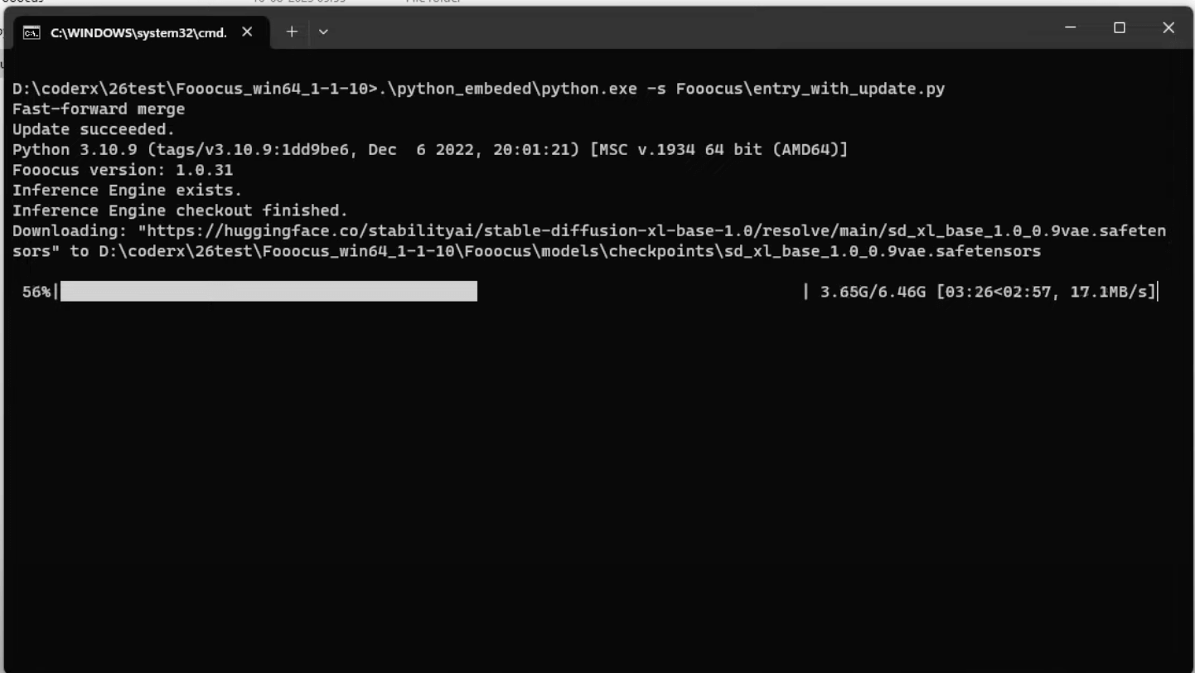Screen dimensions: 1195x673
Task: Click the 56% progress percentage
Action: point(36,292)
